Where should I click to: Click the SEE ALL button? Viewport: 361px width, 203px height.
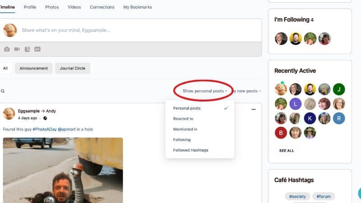pyautogui.click(x=287, y=150)
